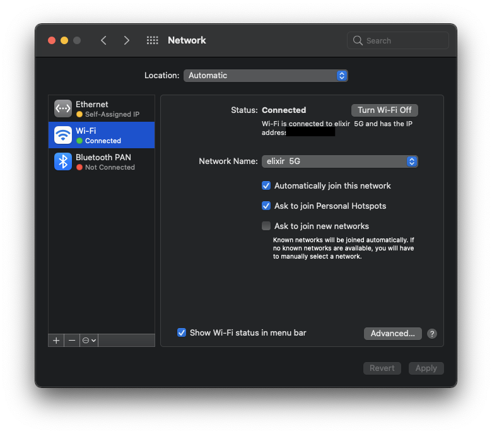The image size is (492, 434).
Task: Open the Location dropdown set to Automatic
Action: pos(266,75)
